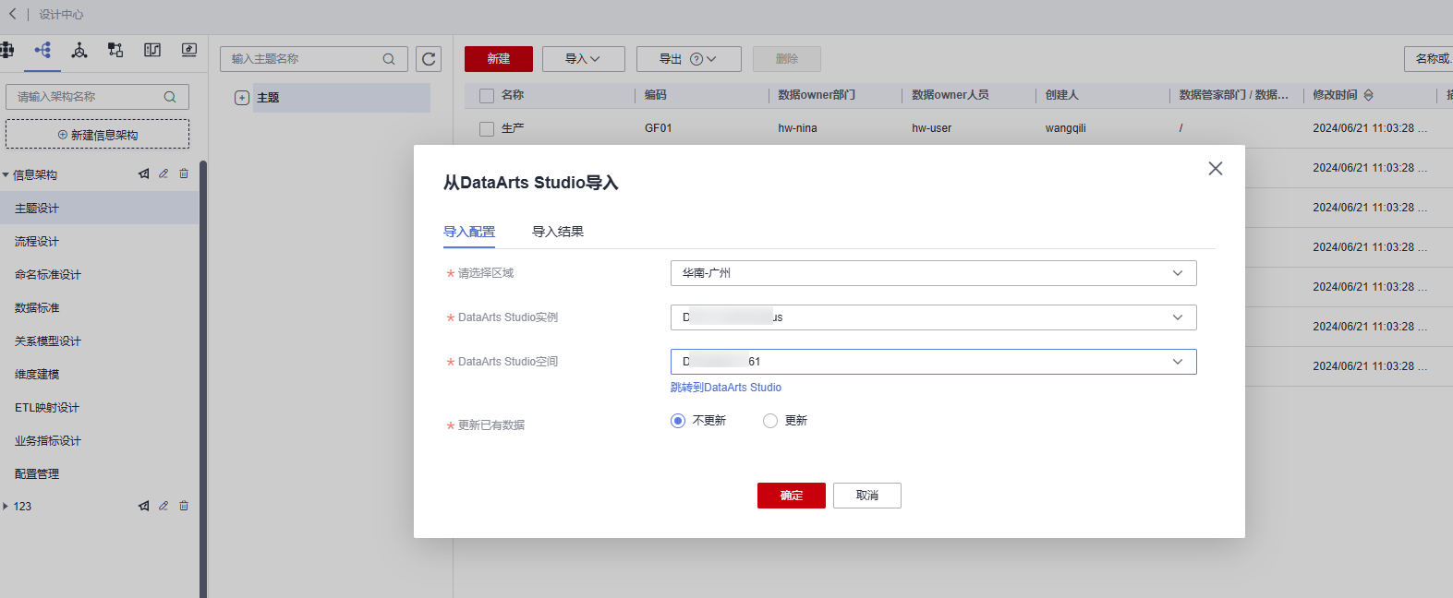Open the DataArts Studio空间 dropdown
This screenshot has width=1453, height=598.
(933, 362)
